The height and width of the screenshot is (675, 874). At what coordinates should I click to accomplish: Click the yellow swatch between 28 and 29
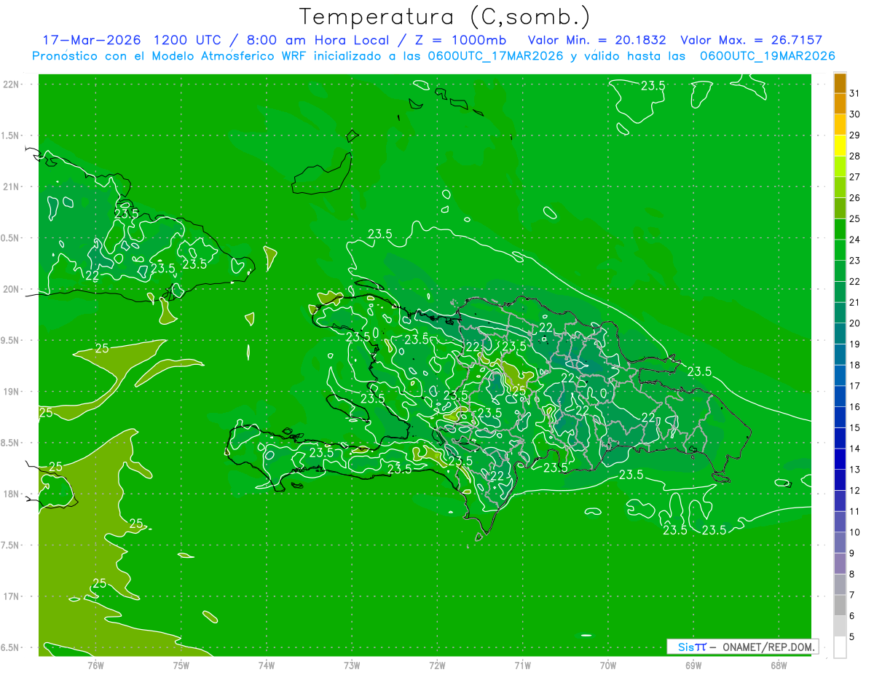click(x=840, y=146)
